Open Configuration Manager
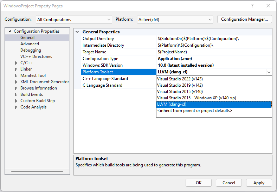Screen dimensions: 277x192 click(245, 19)
